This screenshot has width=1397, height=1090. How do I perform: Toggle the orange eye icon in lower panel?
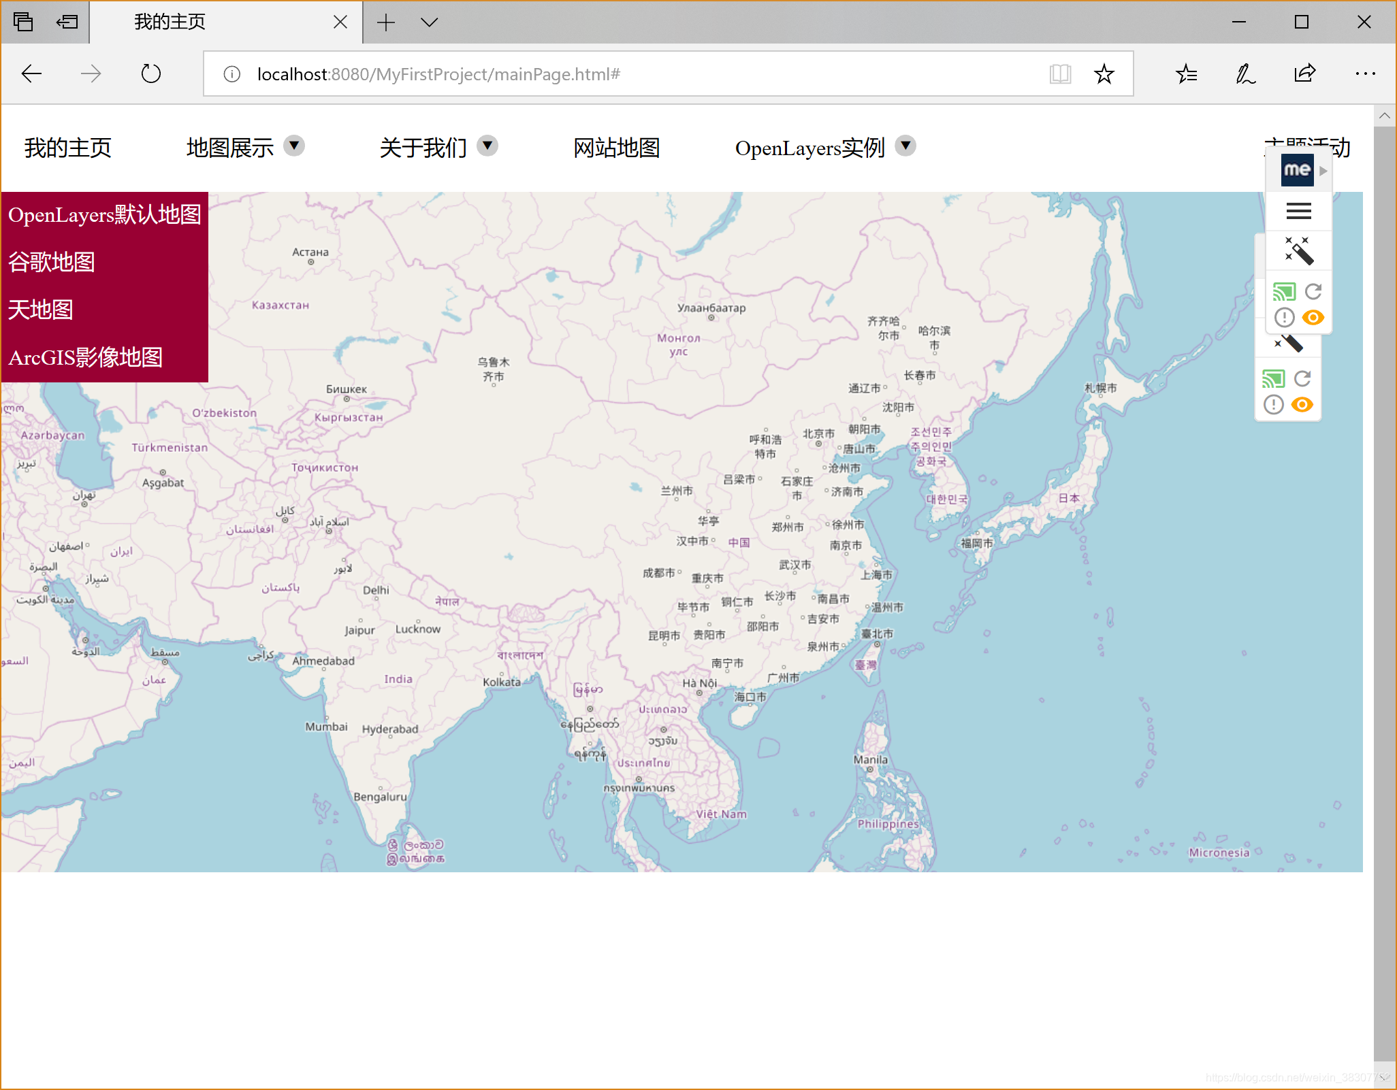1302,405
